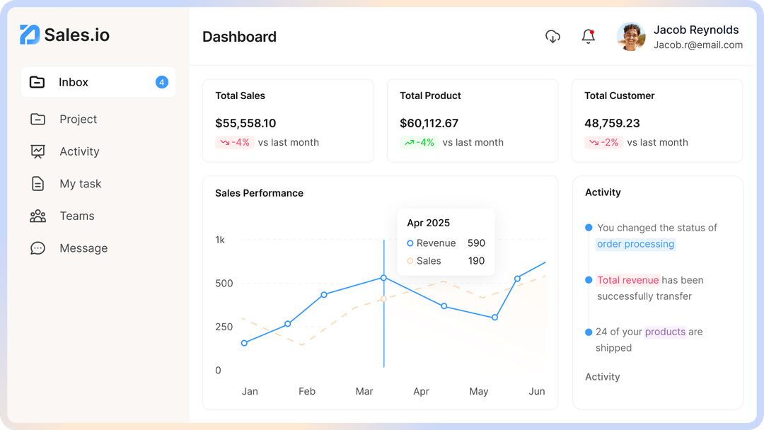Follow the order processing link
The height and width of the screenshot is (430, 764).
click(x=635, y=244)
